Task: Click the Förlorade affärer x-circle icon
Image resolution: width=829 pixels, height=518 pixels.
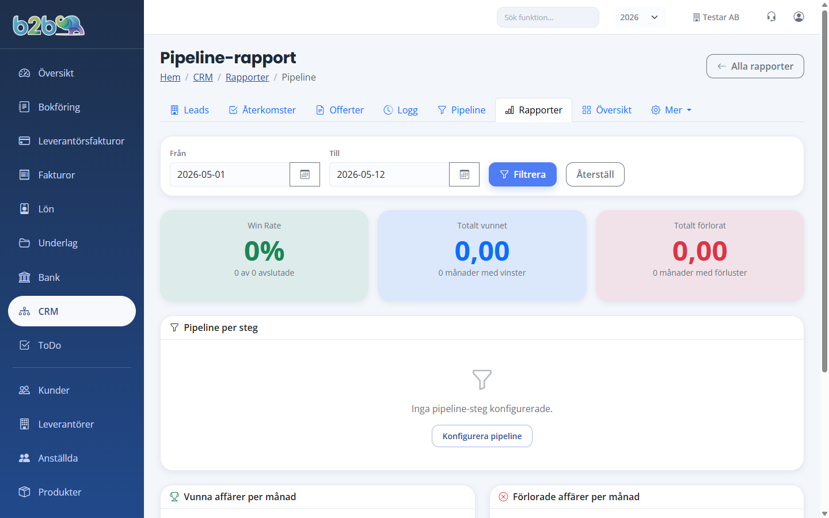Action: (503, 497)
